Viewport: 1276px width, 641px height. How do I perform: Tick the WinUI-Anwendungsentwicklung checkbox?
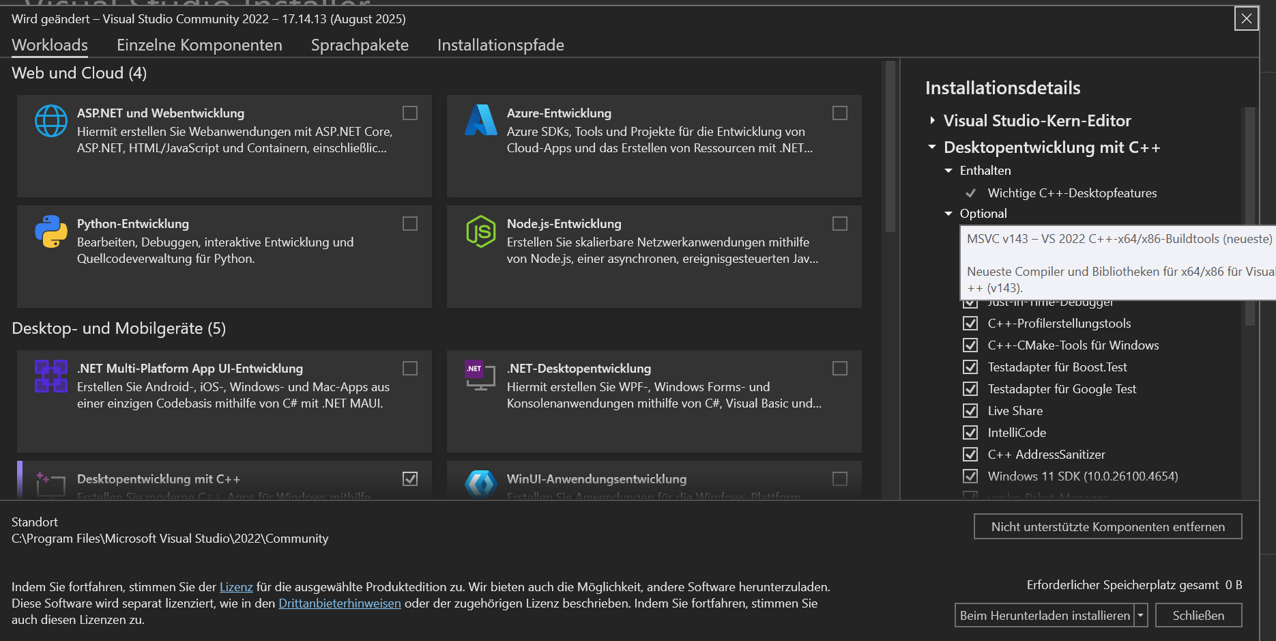(x=840, y=479)
